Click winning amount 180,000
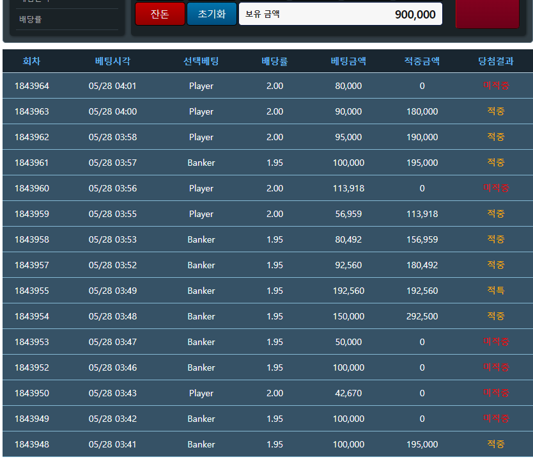Screen dimensions: 533x459 click(x=422, y=111)
